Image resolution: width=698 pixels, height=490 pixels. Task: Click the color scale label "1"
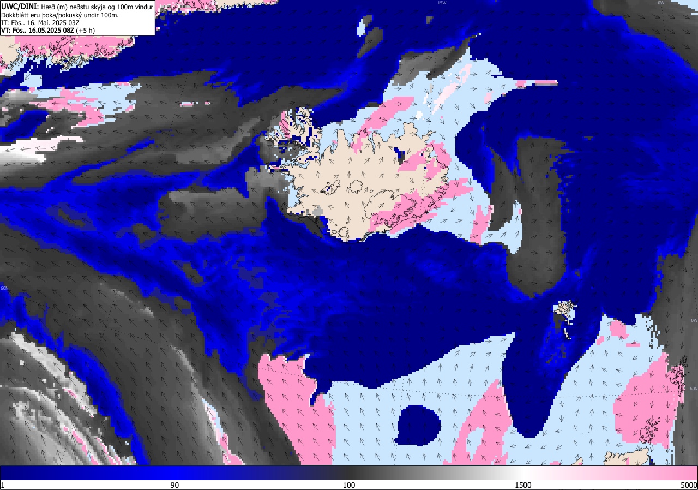click(3, 485)
